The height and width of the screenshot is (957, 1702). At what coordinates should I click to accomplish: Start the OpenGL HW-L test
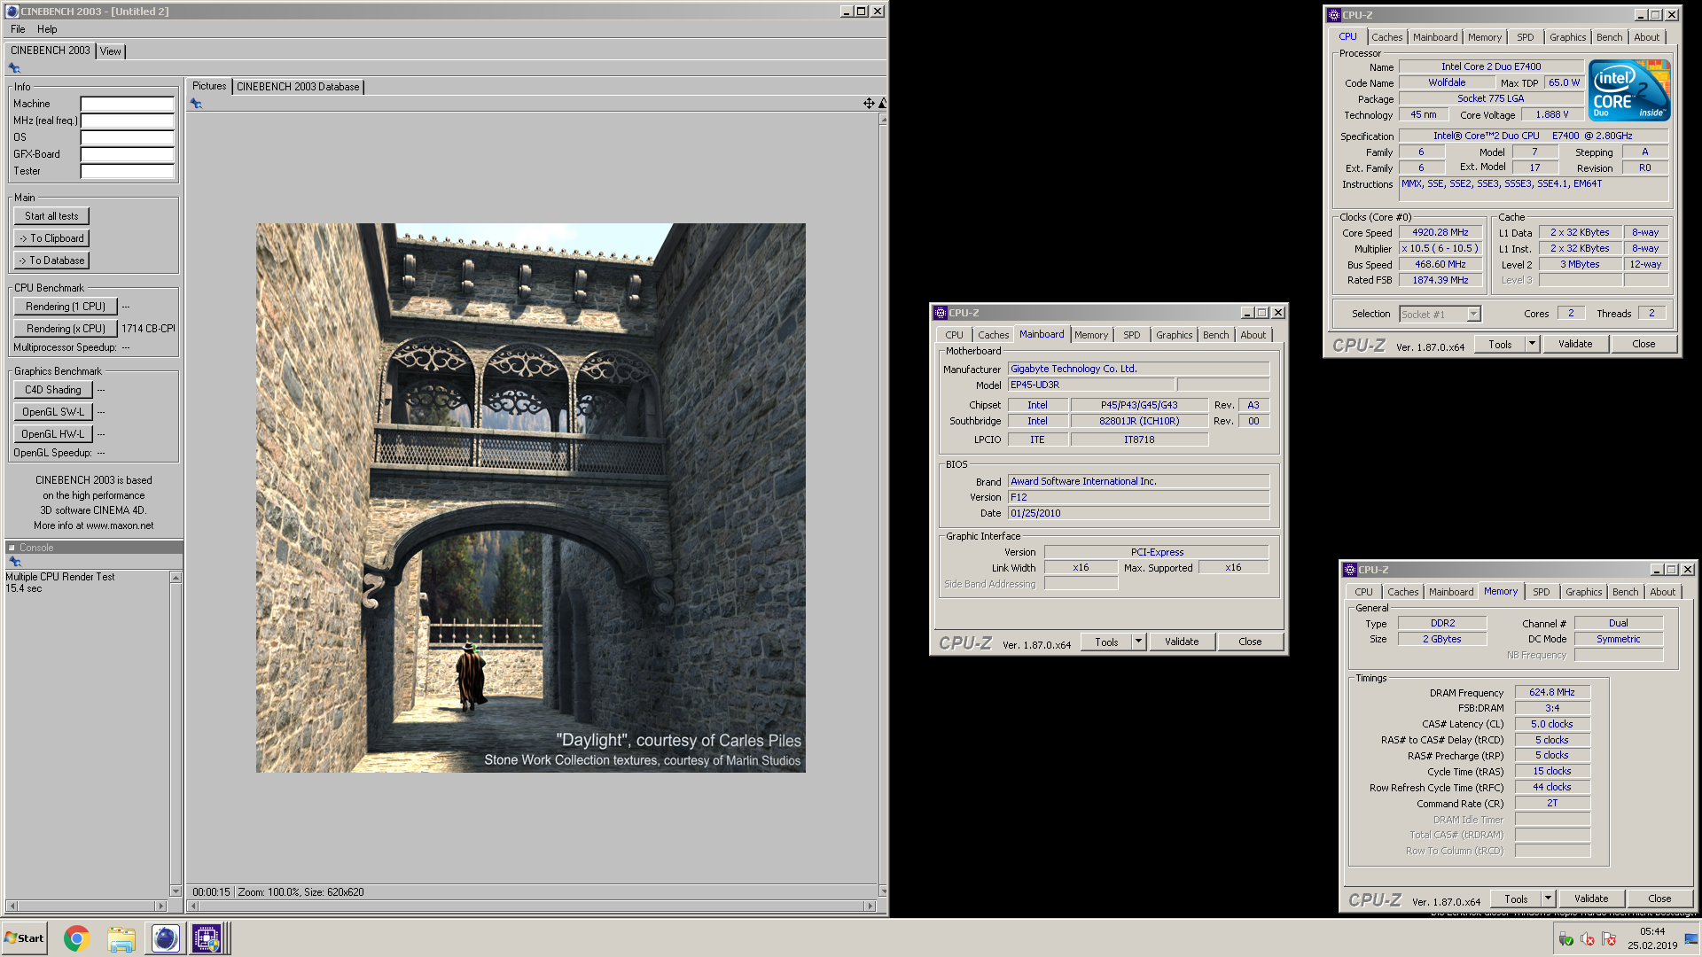(53, 434)
